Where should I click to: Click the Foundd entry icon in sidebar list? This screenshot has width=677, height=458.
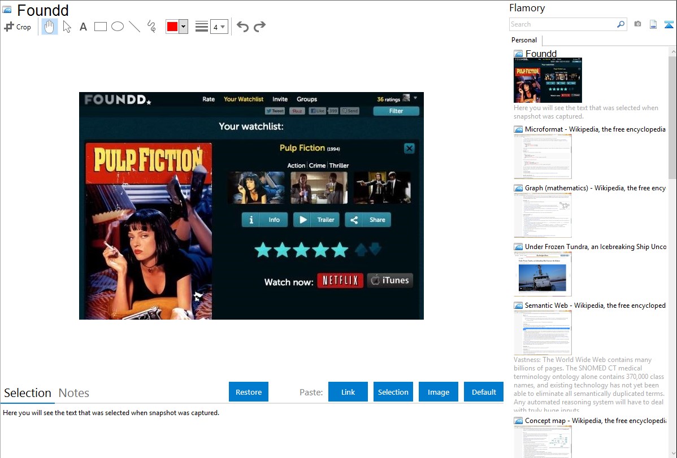pyautogui.click(x=518, y=54)
